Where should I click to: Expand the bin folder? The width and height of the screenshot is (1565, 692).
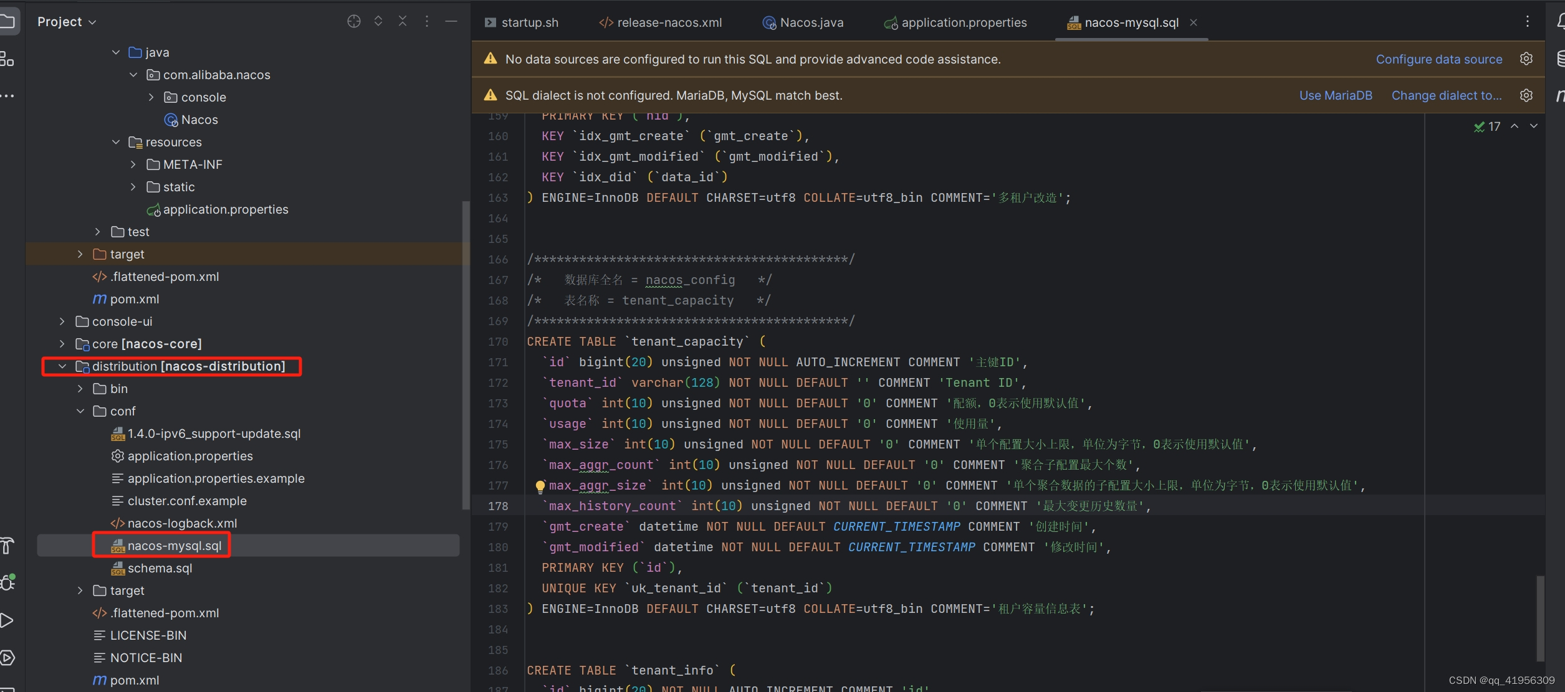point(80,389)
